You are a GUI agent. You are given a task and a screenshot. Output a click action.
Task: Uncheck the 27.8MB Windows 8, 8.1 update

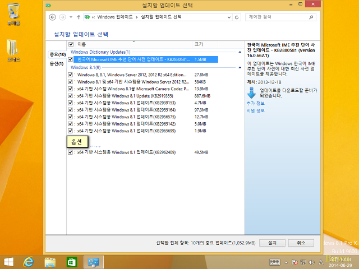[x=70, y=75]
